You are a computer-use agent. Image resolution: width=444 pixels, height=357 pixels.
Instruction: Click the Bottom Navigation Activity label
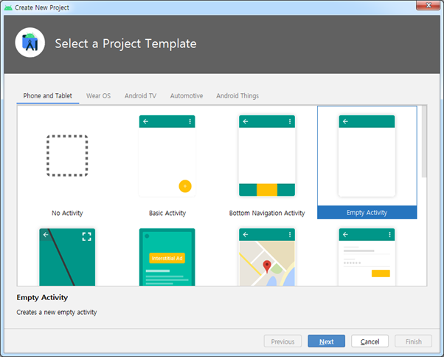(267, 213)
